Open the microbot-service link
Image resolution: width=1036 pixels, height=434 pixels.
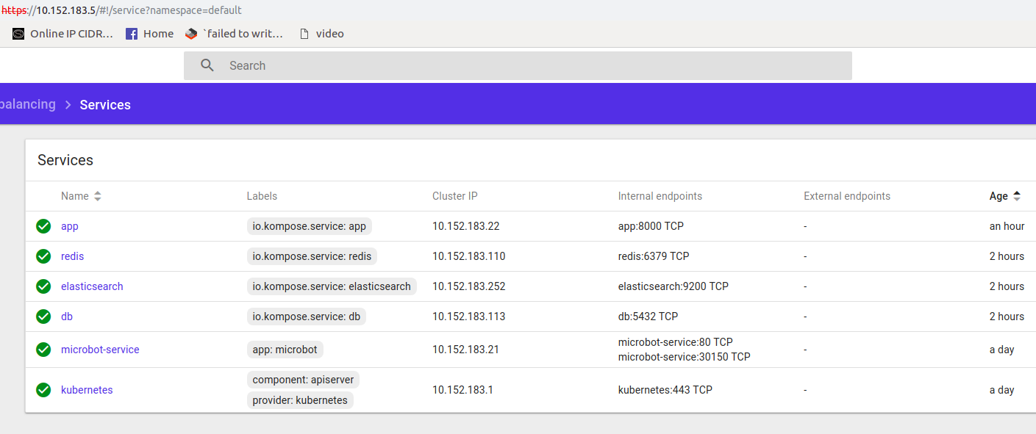pos(100,350)
